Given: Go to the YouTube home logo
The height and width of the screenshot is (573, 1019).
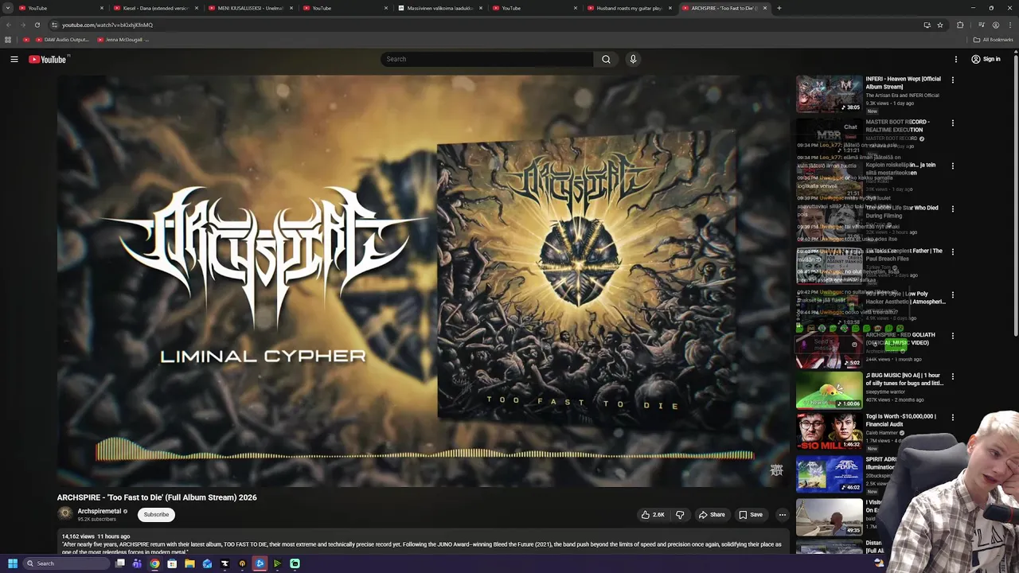Looking at the screenshot, I should [x=48, y=59].
